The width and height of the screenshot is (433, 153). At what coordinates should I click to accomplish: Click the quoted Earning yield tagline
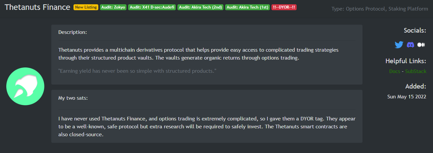137,71
